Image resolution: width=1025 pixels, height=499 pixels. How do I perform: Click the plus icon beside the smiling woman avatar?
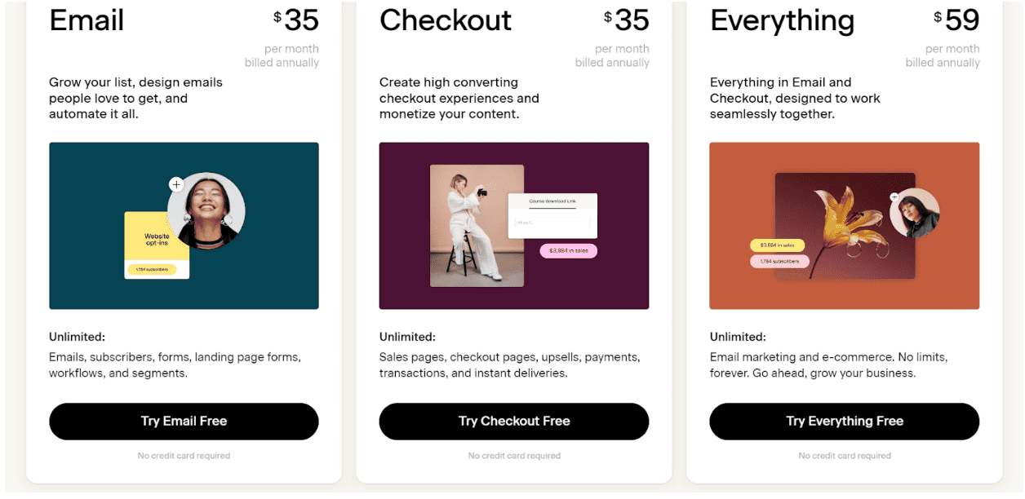[x=176, y=185]
